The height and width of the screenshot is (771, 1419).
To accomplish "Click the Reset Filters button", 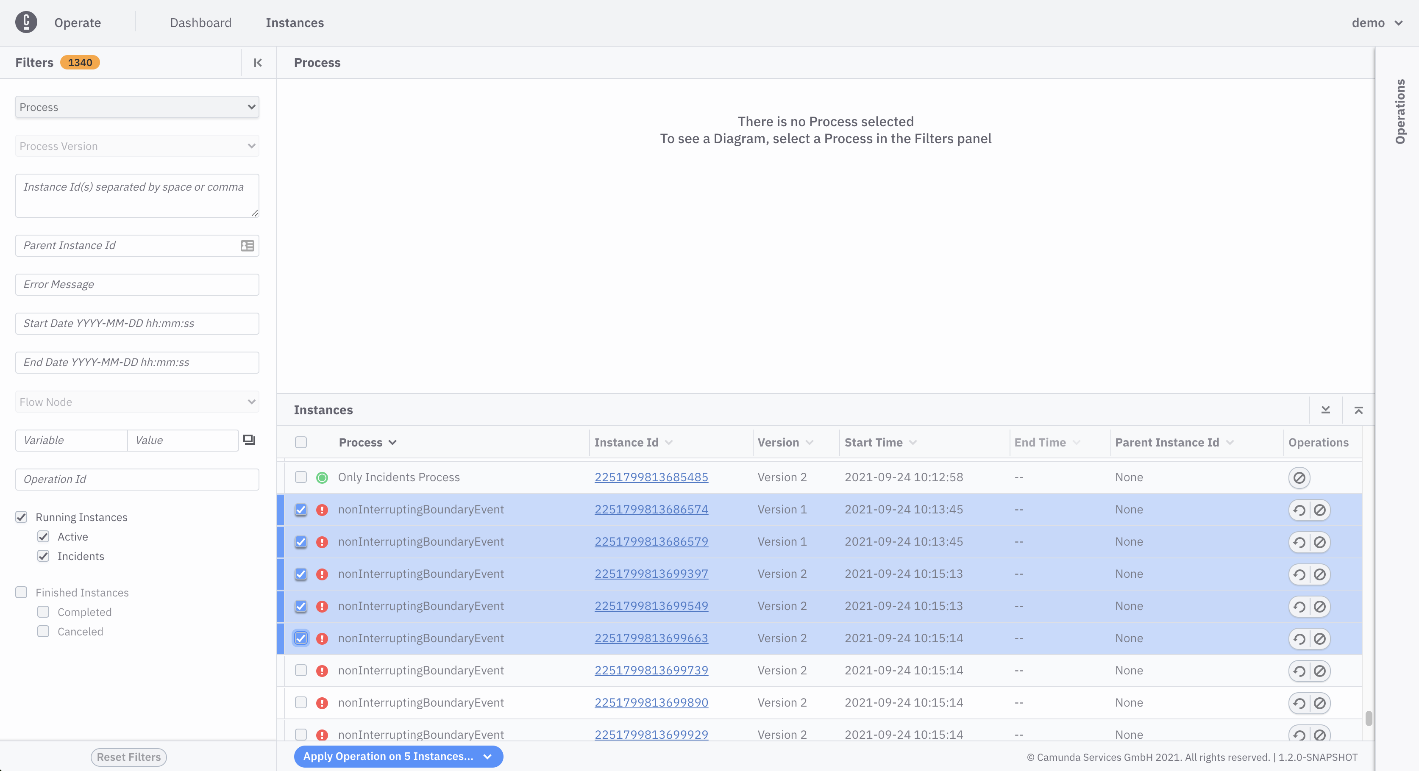I will [128, 757].
